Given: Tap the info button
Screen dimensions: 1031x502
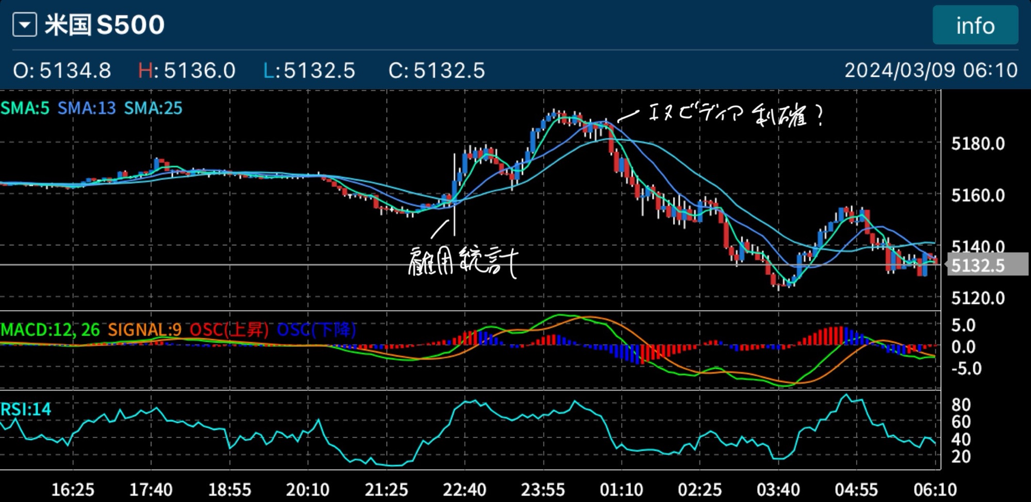Looking at the screenshot, I should click(x=975, y=26).
